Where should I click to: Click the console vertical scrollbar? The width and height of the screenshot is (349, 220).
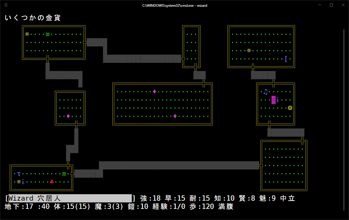(344, 120)
